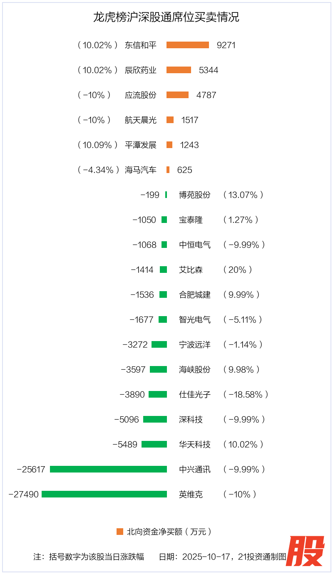Click the 仕佳光子 percentage −18.58%
This screenshot has height=574, width=333.
[x=246, y=394]
